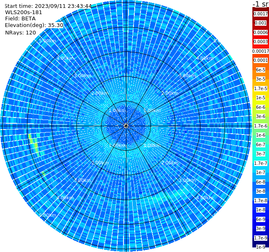Click the 0.0003 colorbar label
Viewport: 269px width, 252px height.
point(261,42)
